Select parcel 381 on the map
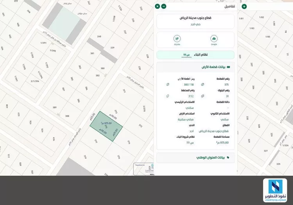Viewport: 293px width, 205px height. [x=92, y=53]
